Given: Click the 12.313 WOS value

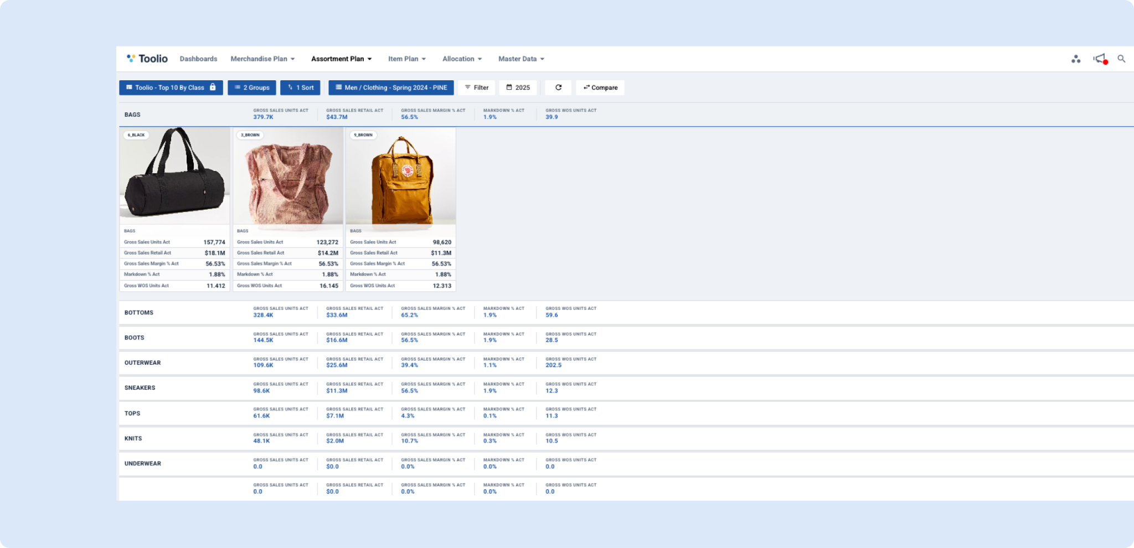Looking at the screenshot, I should [x=442, y=286].
